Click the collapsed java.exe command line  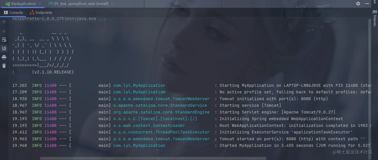(x=59, y=19)
